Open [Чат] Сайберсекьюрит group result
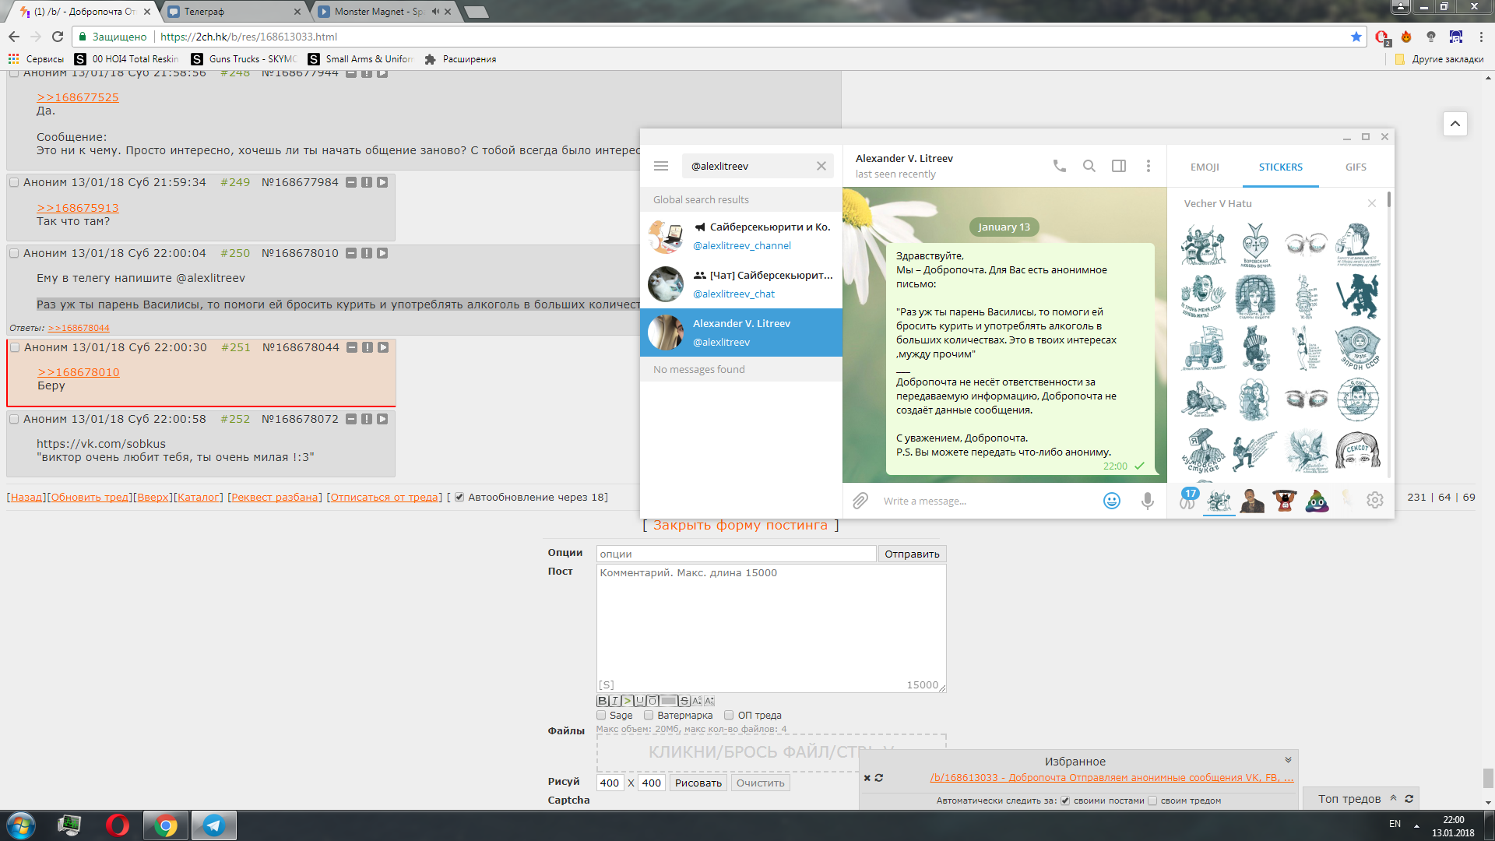Viewport: 1495px width, 841px height. coord(740,284)
